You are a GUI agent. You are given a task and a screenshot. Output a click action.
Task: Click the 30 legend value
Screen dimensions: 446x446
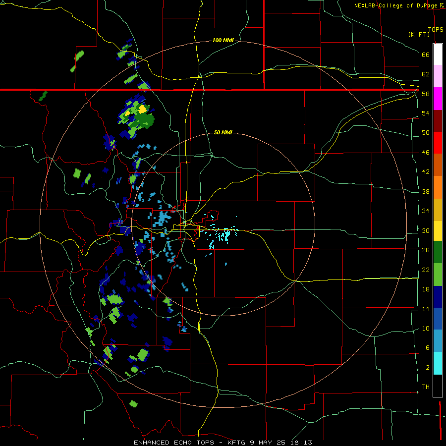[426, 230]
